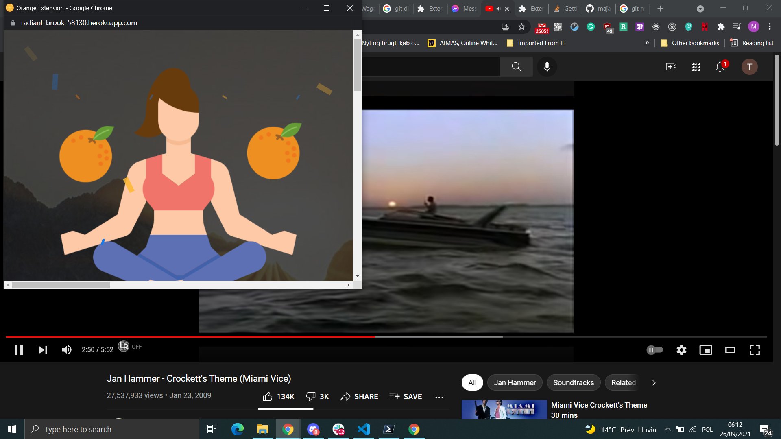Dislike the video with 3K dislikes
Screen dimensions: 781x439
tap(317, 397)
